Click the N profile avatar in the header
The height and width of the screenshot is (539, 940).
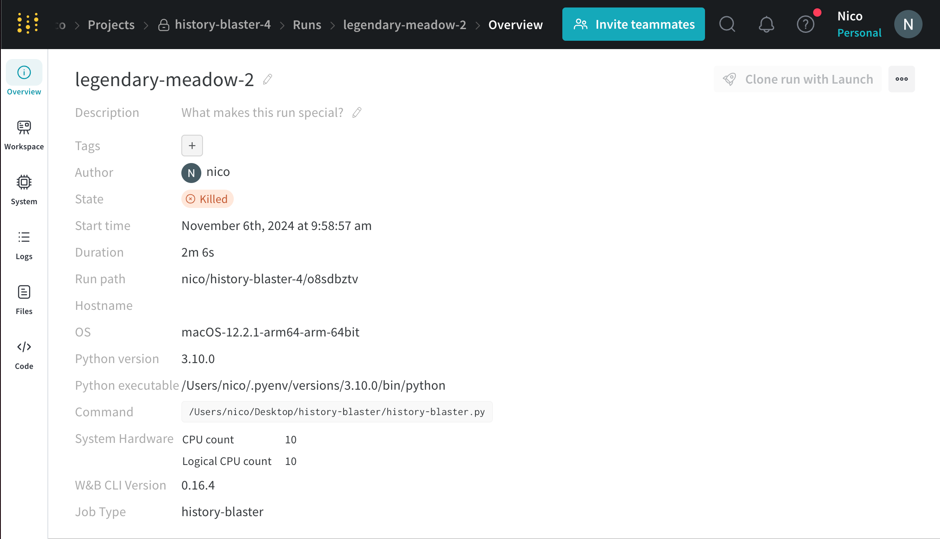tap(908, 24)
